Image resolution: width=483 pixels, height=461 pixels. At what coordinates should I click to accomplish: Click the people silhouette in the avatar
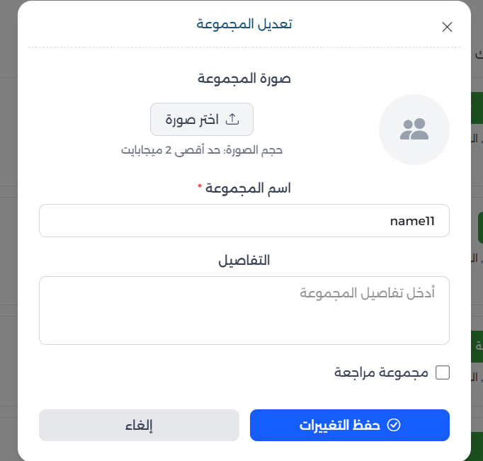(414, 129)
